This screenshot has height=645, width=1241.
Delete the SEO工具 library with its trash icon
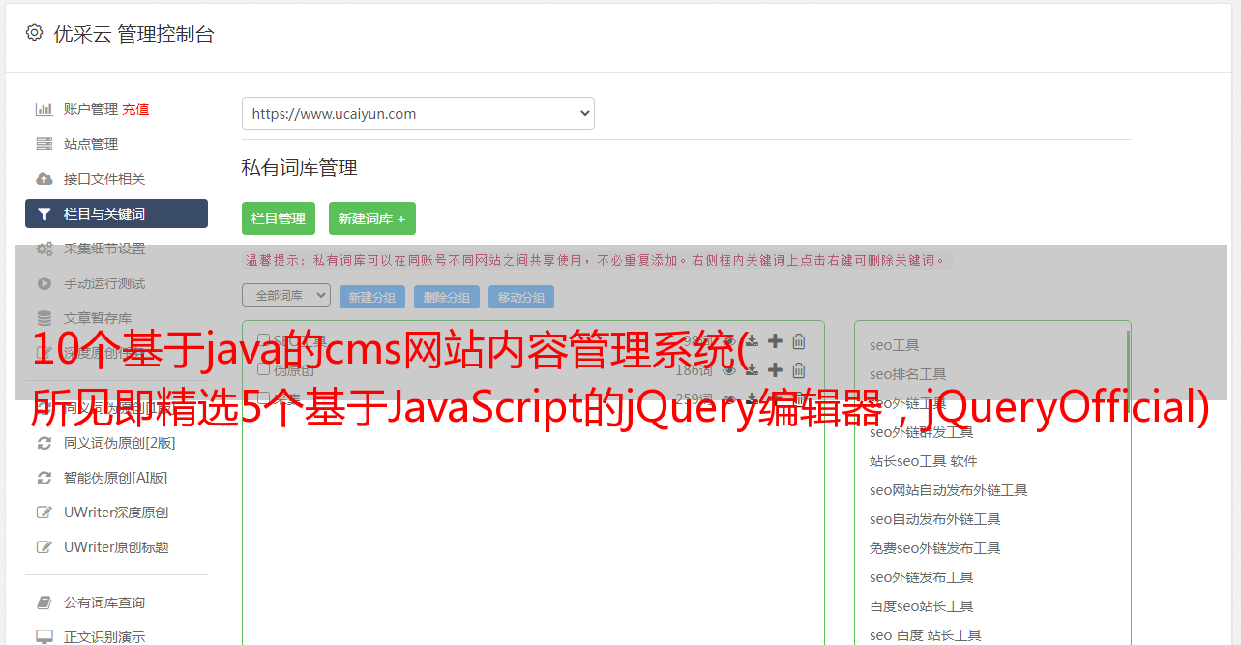799,341
